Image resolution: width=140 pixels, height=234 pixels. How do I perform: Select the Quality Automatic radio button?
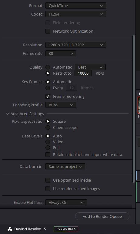48,67
